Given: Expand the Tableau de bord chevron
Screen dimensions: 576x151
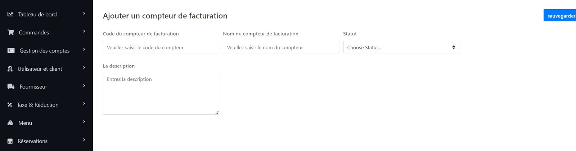Looking at the screenshot, I should click(x=84, y=13).
